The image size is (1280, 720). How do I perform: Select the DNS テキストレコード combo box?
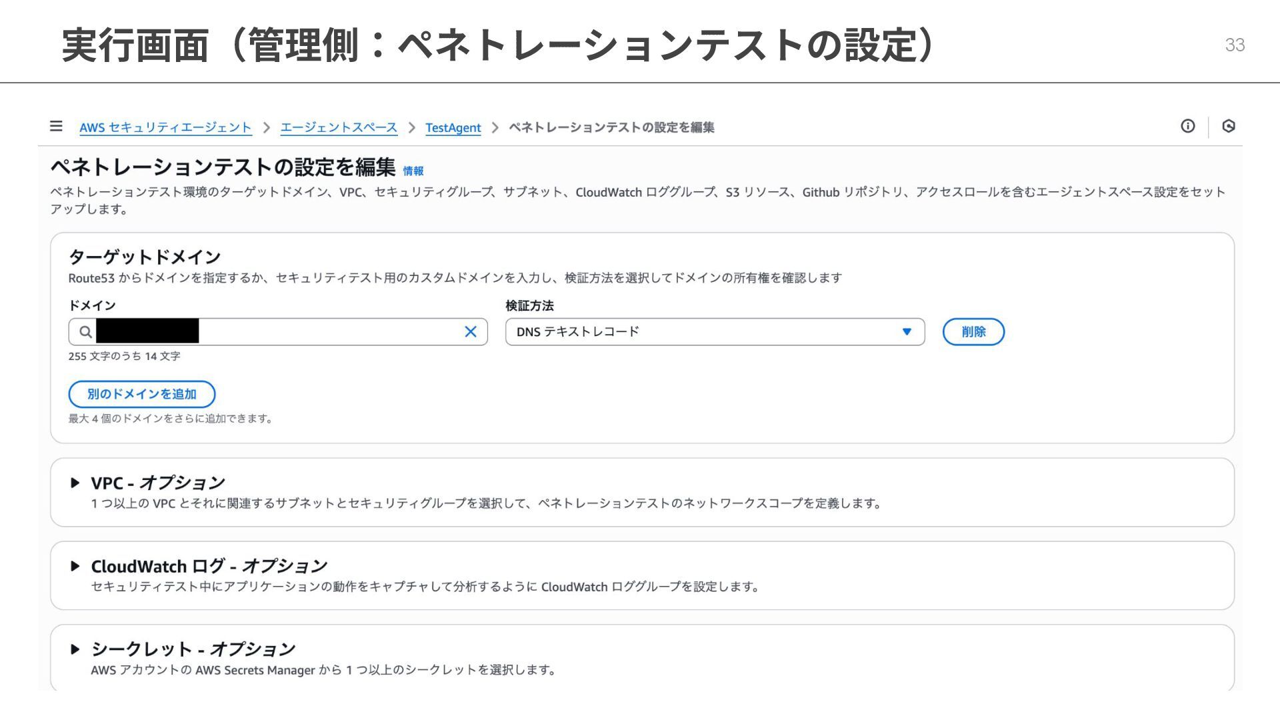(x=700, y=332)
